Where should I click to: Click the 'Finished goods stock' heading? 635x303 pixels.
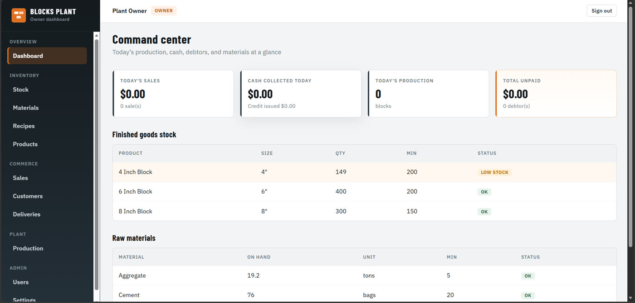[x=144, y=134]
